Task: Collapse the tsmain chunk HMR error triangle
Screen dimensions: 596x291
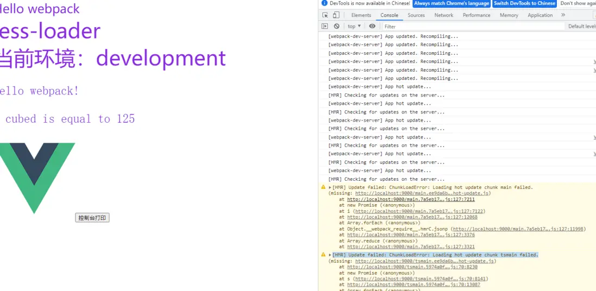Action: (x=331, y=255)
